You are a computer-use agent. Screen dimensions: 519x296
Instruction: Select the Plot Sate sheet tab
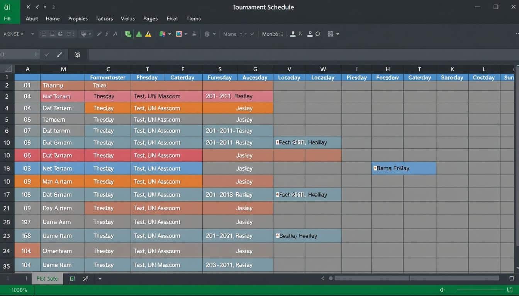click(47, 279)
